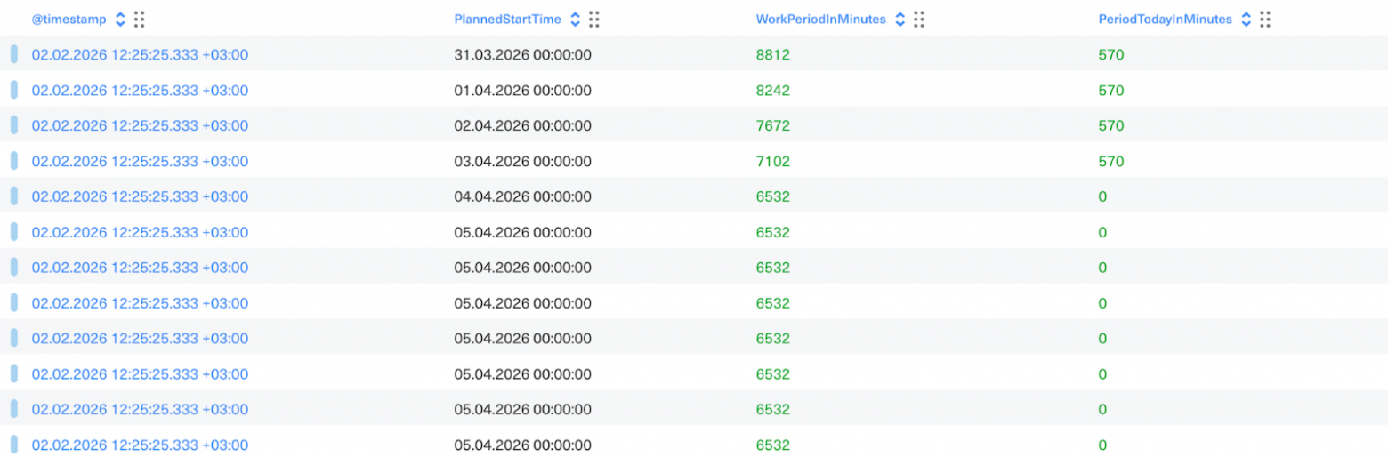Viewport: 1388px width, 457px height.
Task: Click the drag handle beside PlannedStartTime header
Action: coord(594,20)
